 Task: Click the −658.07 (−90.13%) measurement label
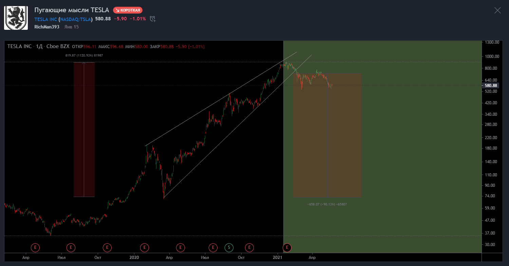coord(327,204)
